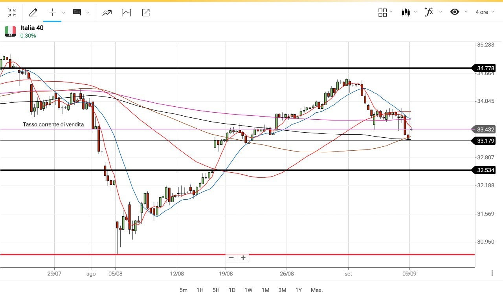Open the grid layout selector icon

(382, 13)
